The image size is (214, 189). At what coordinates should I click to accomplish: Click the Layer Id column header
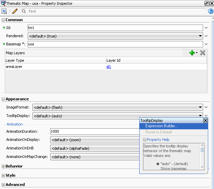click(156, 60)
